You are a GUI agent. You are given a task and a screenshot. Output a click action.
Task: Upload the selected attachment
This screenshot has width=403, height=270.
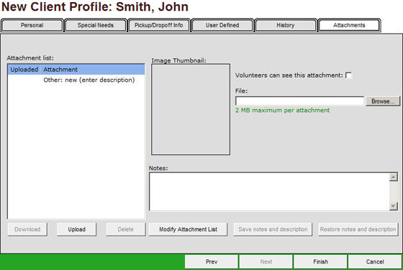76,229
